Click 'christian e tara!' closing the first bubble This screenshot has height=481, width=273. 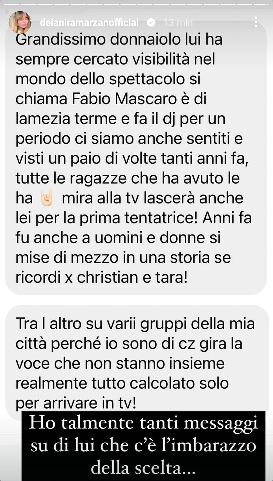[132, 277]
